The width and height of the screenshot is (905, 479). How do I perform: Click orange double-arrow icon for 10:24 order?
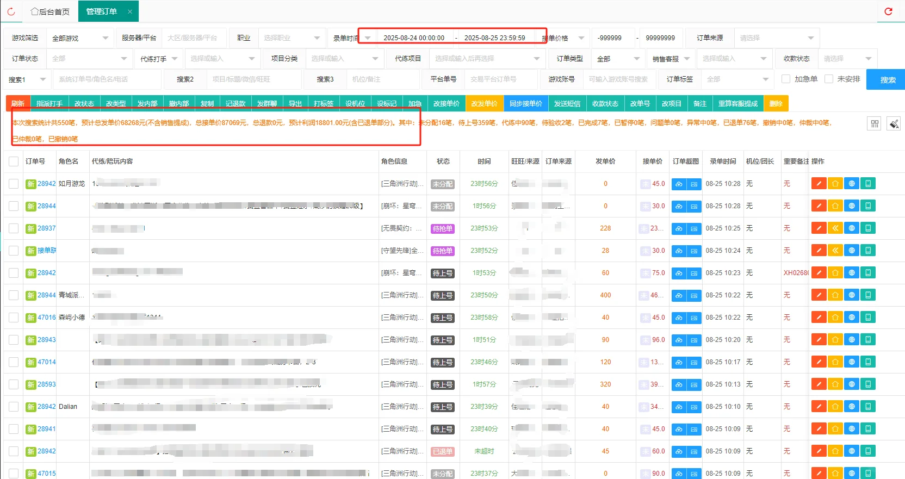point(835,251)
